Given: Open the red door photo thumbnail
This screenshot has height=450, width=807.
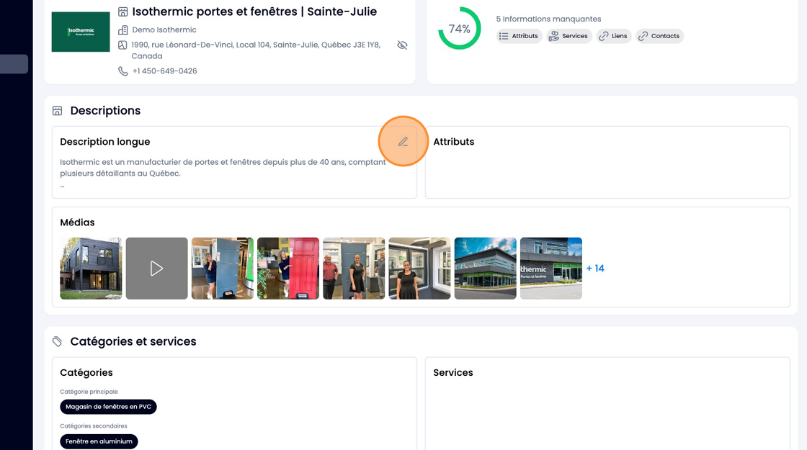Looking at the screenshot, I should tap(288, 269).
